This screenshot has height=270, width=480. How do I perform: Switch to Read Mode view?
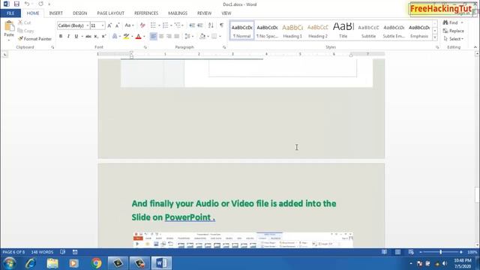coord(384,252)
